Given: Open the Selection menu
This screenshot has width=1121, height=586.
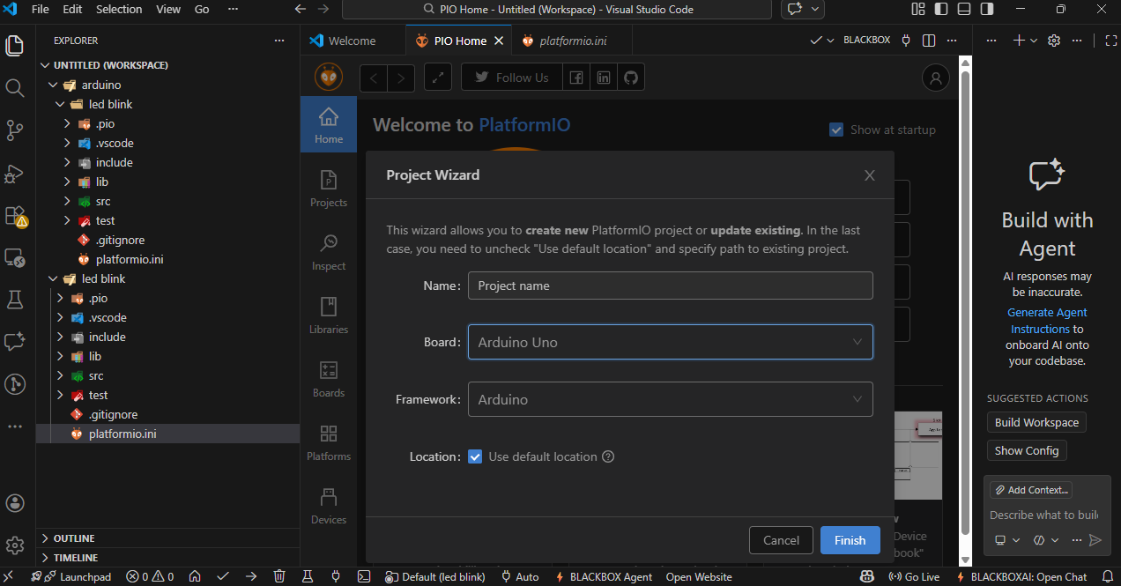Looking at the screenshot, I should tap(119, 10).
